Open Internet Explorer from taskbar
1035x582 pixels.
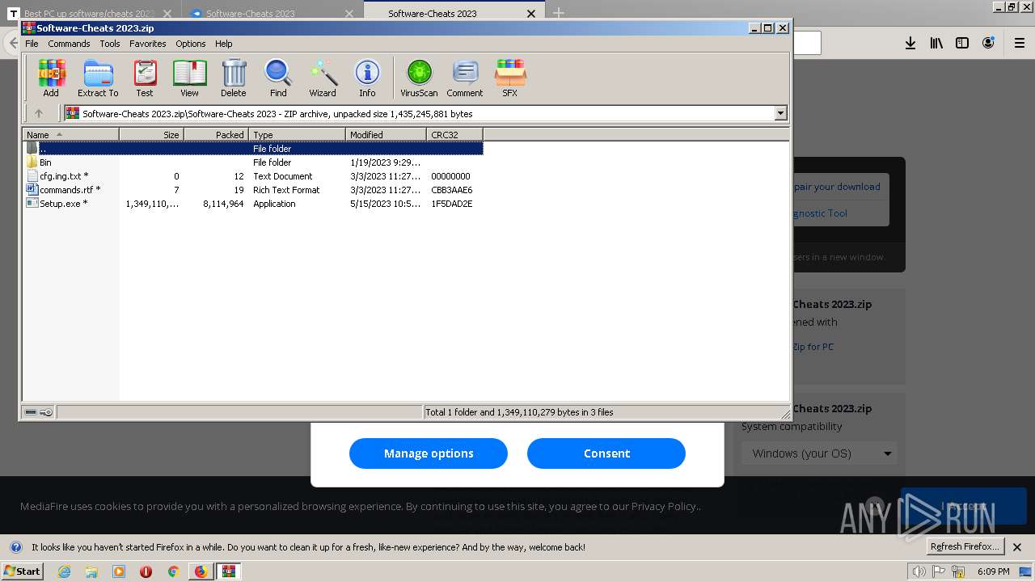click(65, 571)
